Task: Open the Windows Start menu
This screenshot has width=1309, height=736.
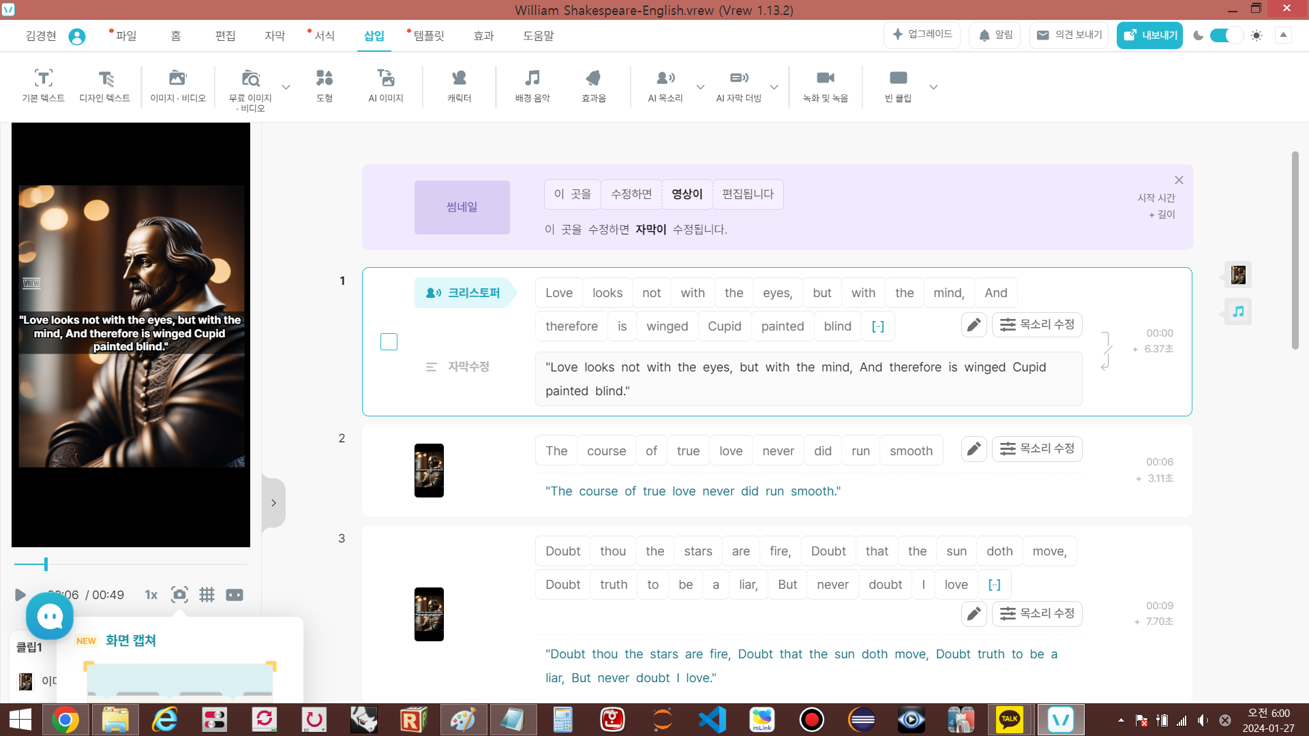Action: [20, 720]
